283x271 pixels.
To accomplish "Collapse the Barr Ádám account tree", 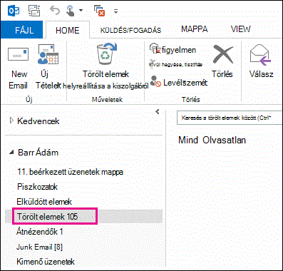I will 11,153.
